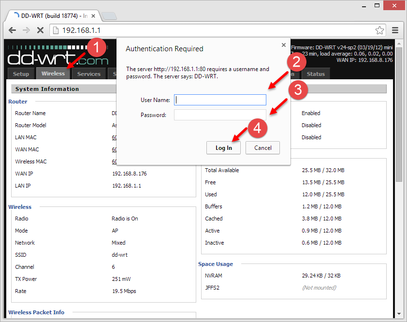Click WAN IP text in page header
Image resolution: width=407 pixels, height=322 pixels.
coord(364,60)
